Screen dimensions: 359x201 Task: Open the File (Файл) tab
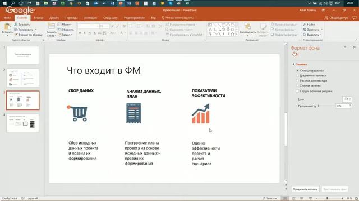coord(7,18)
